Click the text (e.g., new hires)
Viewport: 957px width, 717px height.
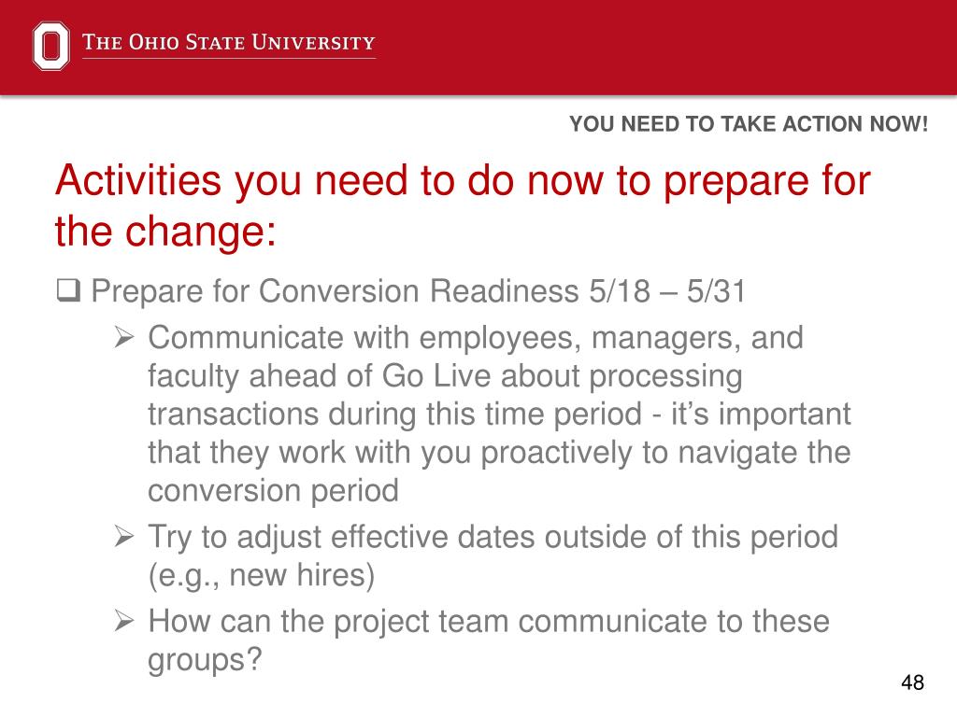[x=262, y=575]
